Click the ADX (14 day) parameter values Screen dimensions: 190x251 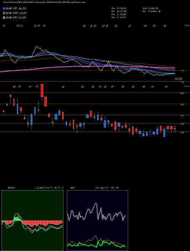pos(106,188)
